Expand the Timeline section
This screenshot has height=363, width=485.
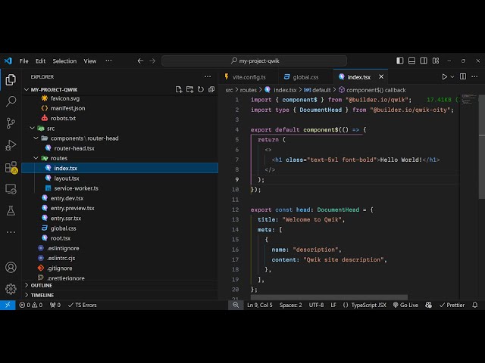(42, 295)
